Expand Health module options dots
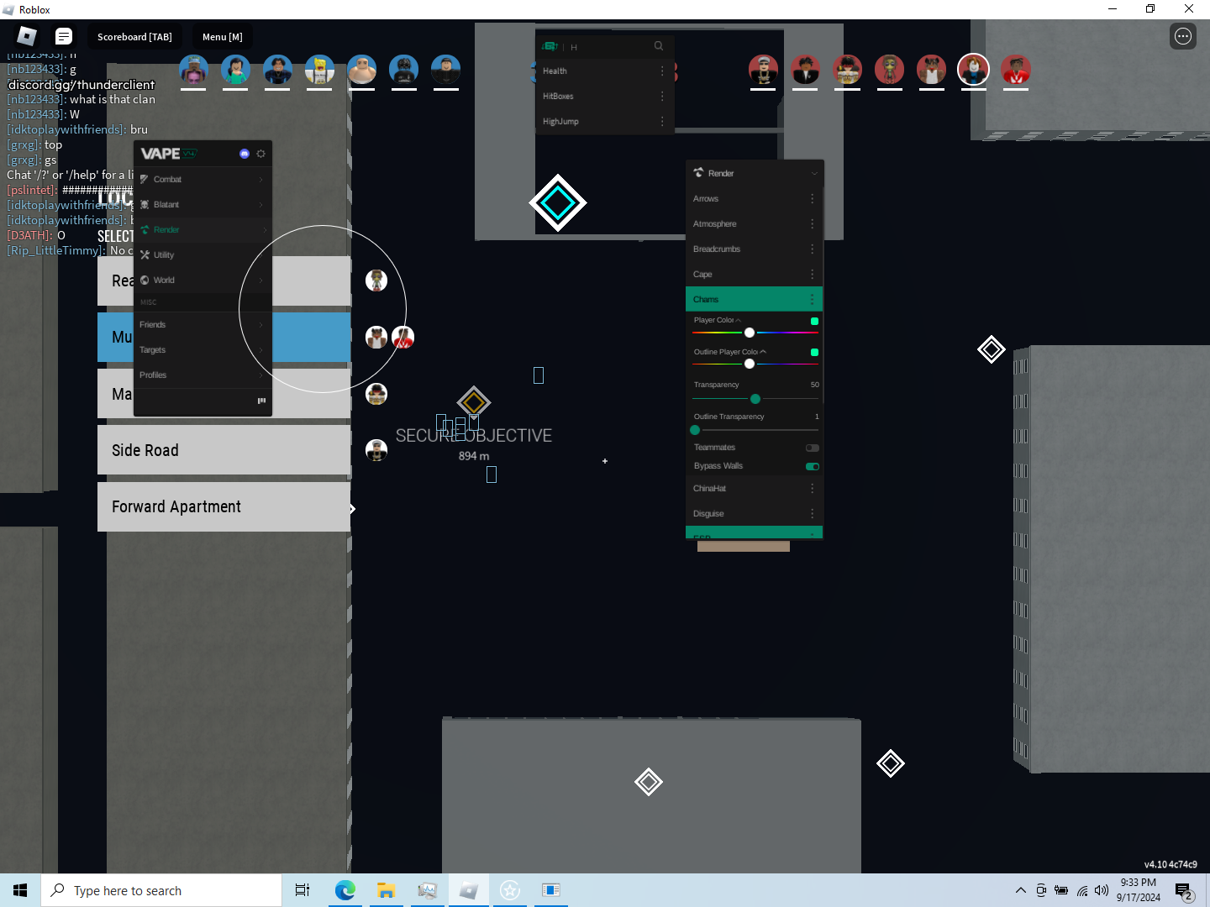1210x907 pixels. click(x=662, y=71)
